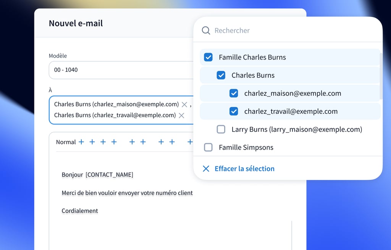
Task: Check the Larry Burns checkbox
Action: click(221, 129)
